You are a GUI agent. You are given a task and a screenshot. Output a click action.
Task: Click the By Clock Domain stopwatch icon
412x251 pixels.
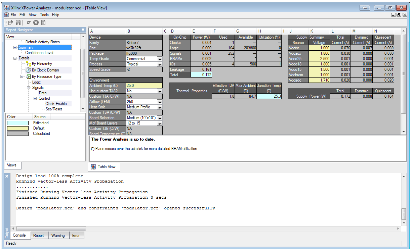[x=29, y=70]
